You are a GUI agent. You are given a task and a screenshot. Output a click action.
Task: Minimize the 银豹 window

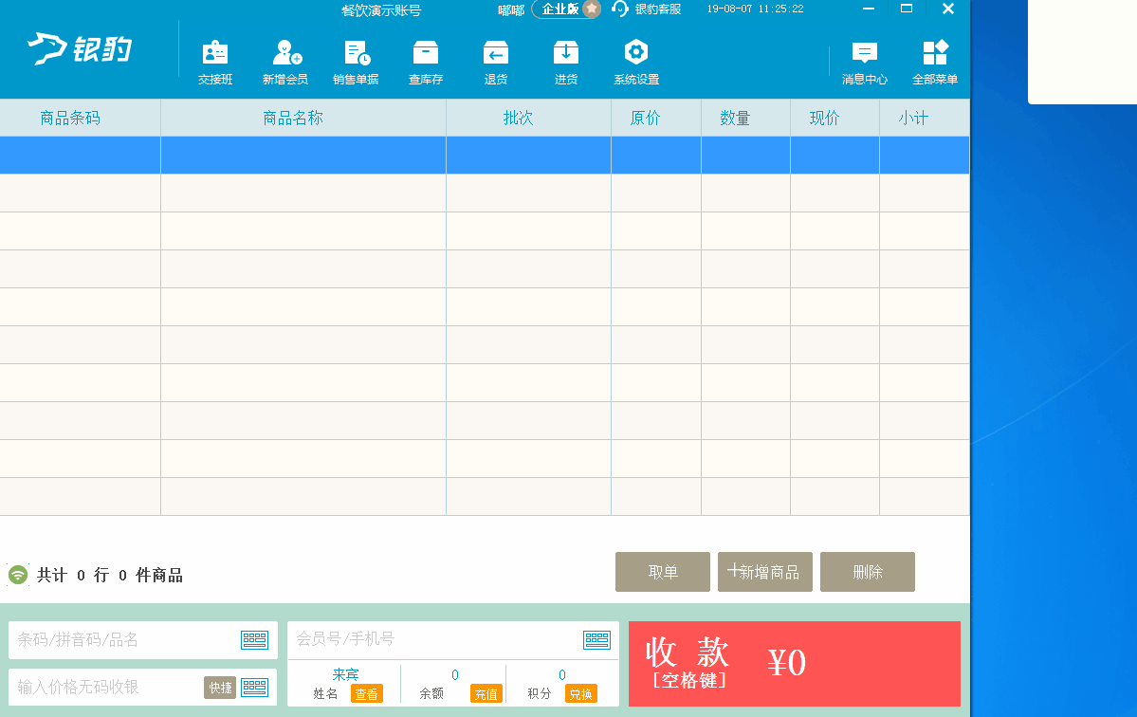click(868, 9)
